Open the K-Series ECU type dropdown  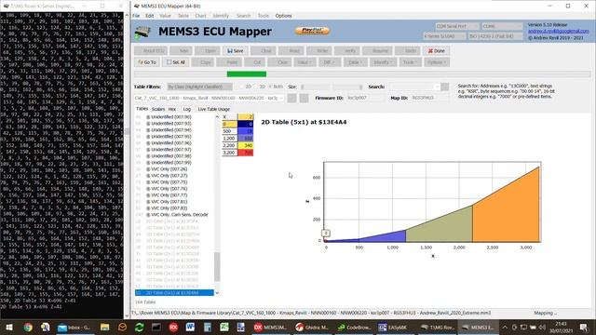tap(444, 36)
